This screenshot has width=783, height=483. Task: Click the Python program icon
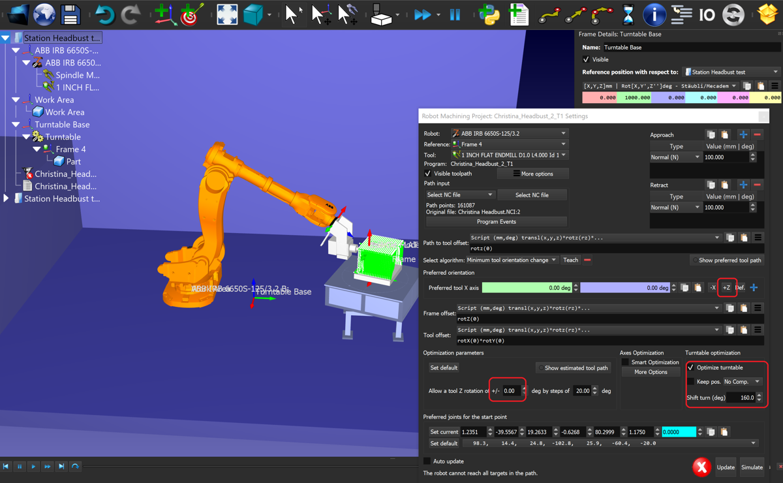tap(489, 14)
